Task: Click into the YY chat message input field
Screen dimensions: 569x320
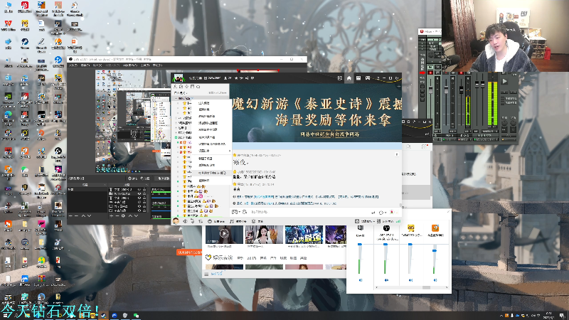Action: [309, 212]
